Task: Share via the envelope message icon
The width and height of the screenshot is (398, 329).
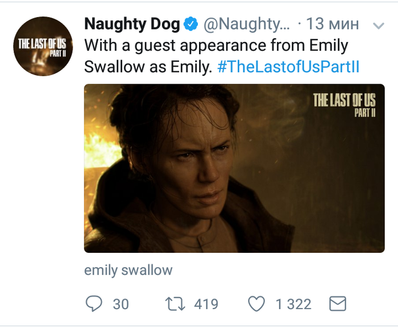Action: pyautogui.click(x=338, y=304)
